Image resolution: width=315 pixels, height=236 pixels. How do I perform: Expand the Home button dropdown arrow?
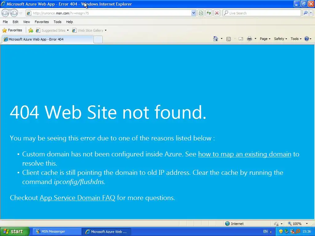click(221, 39)
